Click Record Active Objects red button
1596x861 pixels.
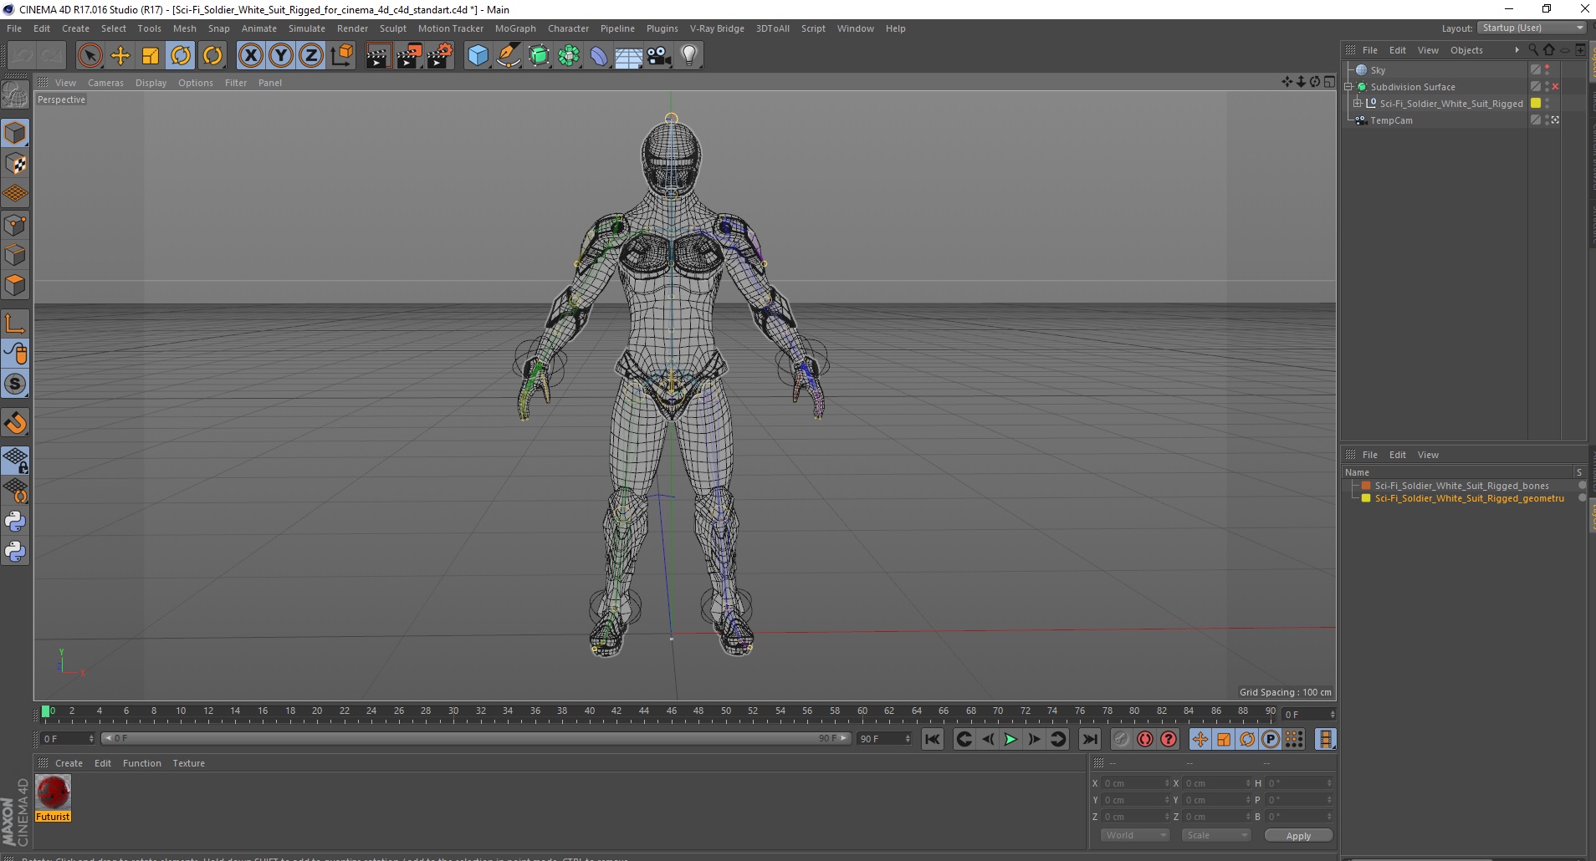[1144, 739]
